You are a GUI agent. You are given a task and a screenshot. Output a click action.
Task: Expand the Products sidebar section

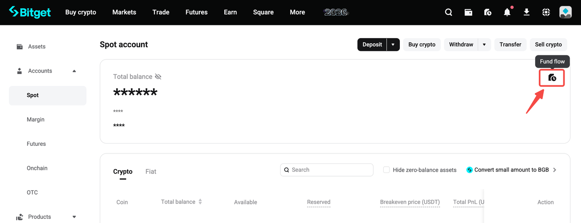click(74, 217)
